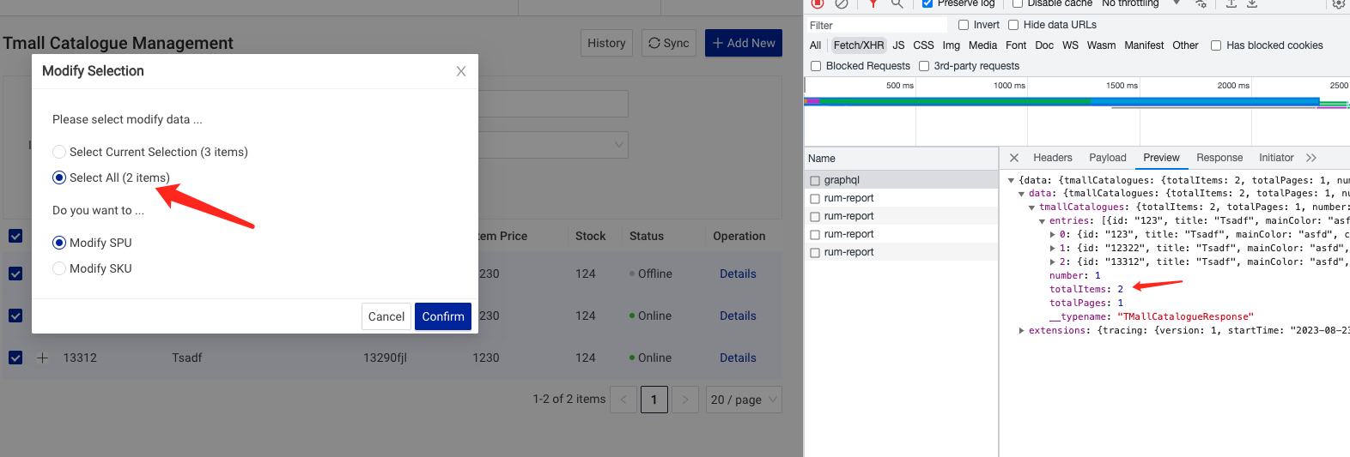Screen dimensions: 1350x457
Task: Select the graphql request row
Action: click(x=902, y=180)
